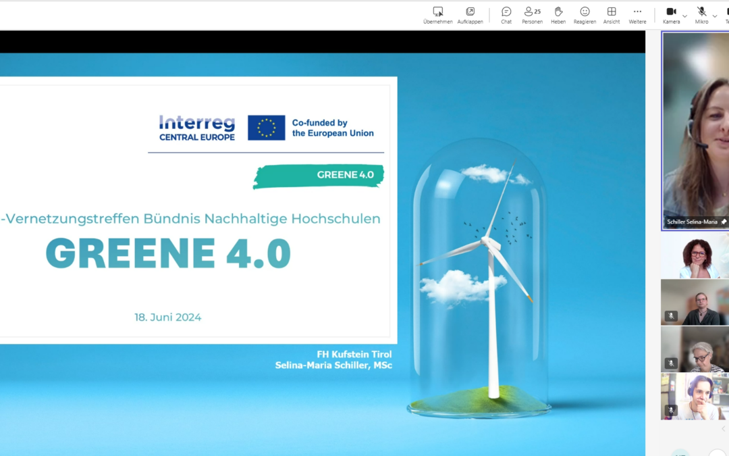Click the Übernehmen screen control icon
729x456 pixels.
point(437,11)
